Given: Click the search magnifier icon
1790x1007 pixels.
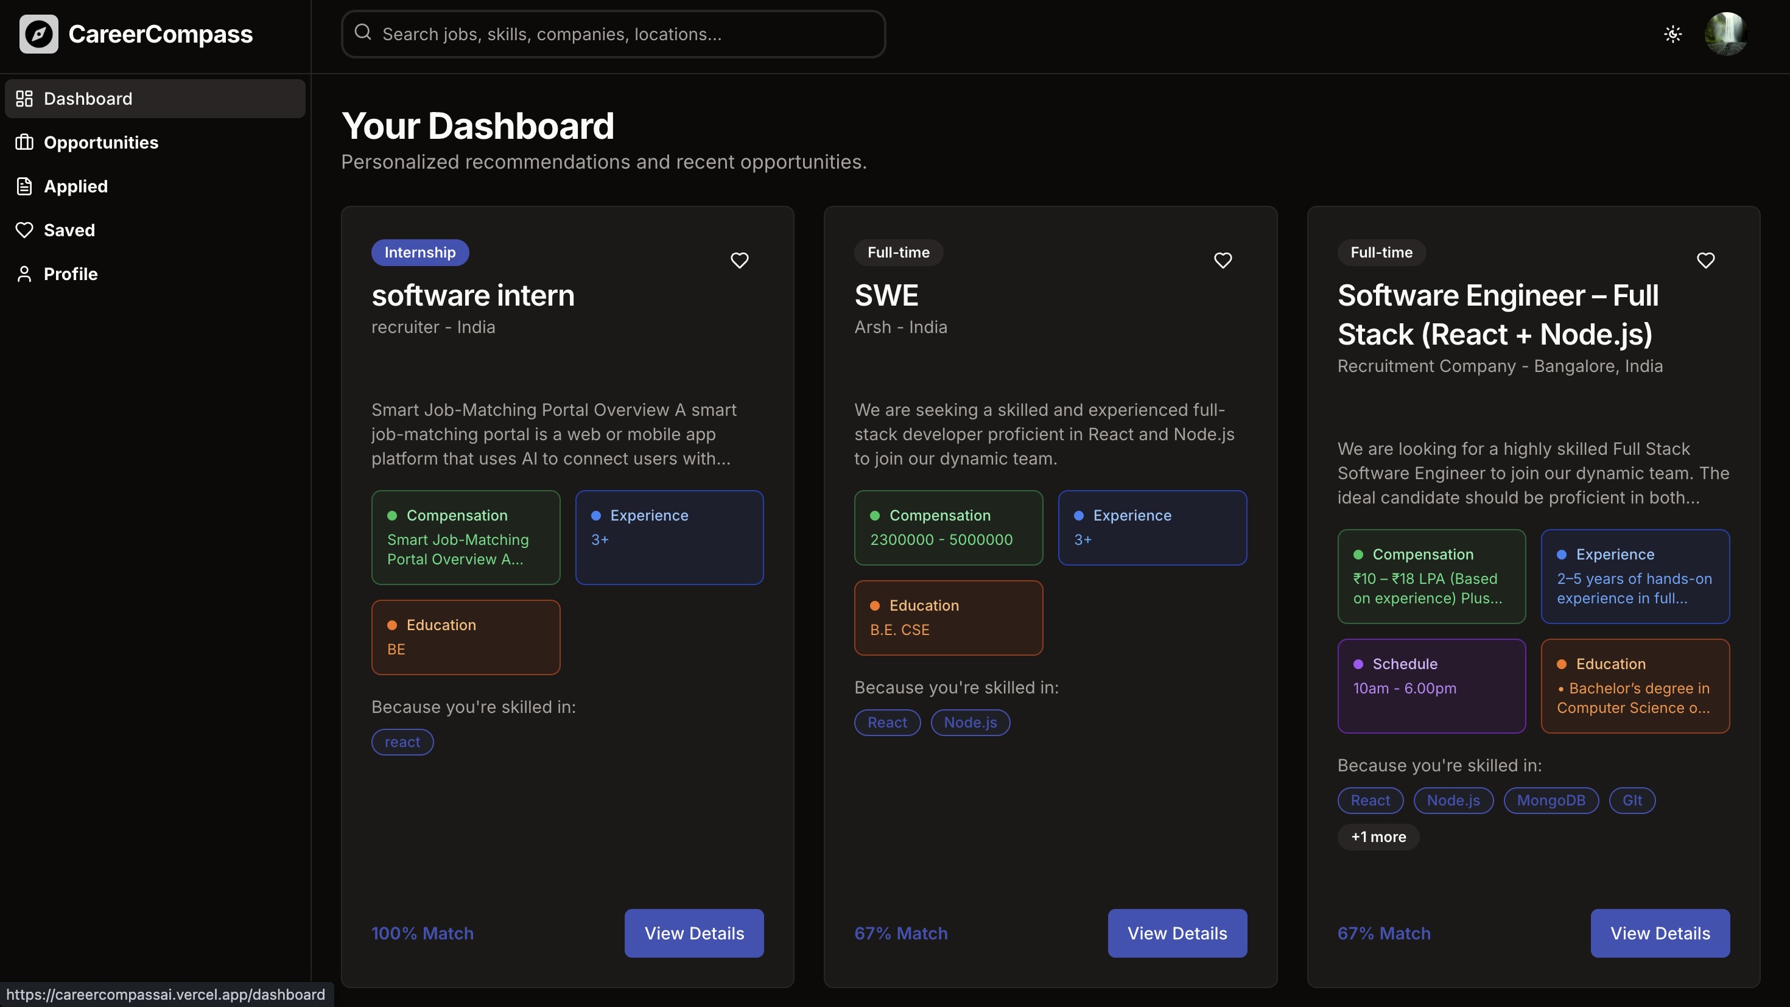Looking at the screenshot, I should tap(363, 33).
